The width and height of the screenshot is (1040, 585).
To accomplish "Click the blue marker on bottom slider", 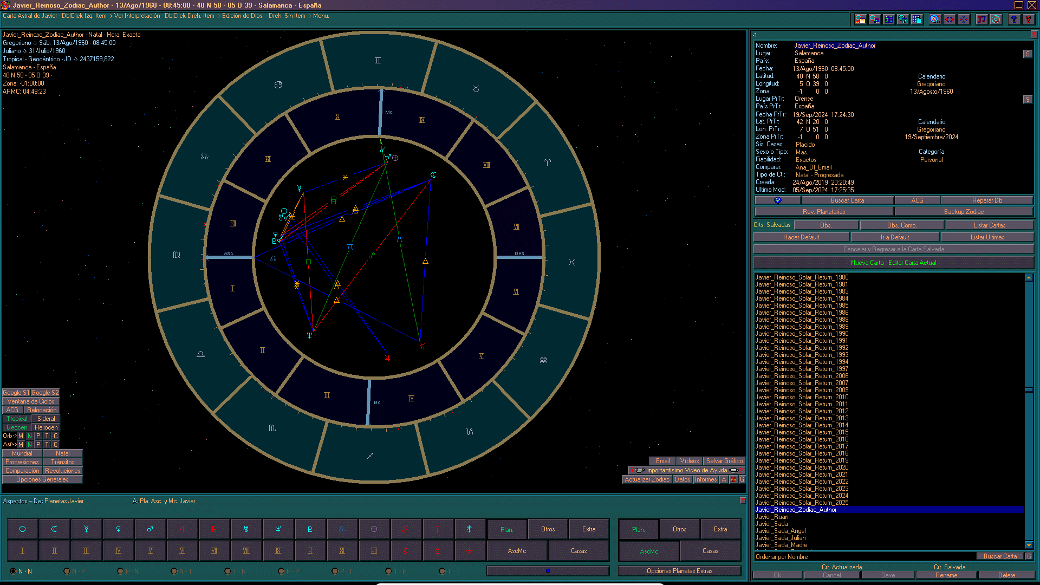I will click(548, 571).
